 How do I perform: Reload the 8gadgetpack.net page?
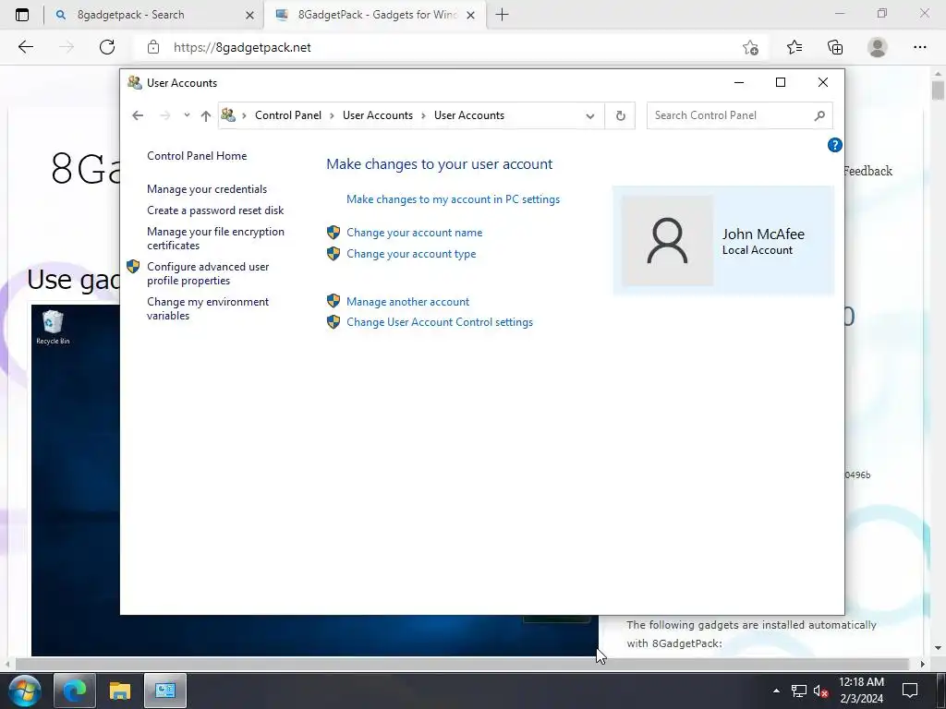(x=107, y=47)
